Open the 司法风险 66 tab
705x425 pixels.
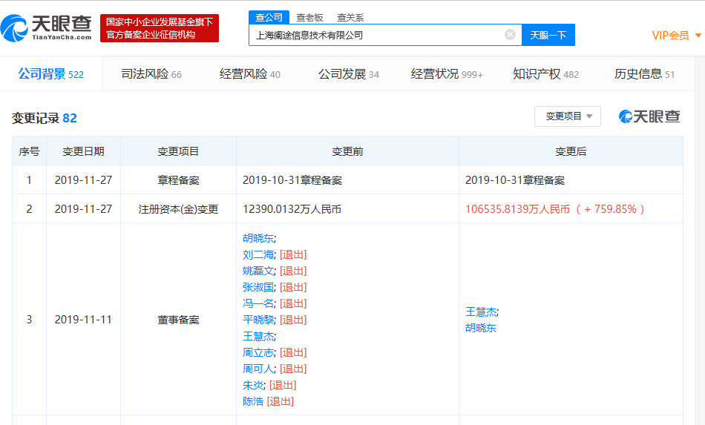click(151, 74)
